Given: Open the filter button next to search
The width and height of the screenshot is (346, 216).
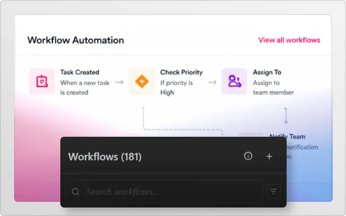Looking at the screenshot, I should click(273, 191).
